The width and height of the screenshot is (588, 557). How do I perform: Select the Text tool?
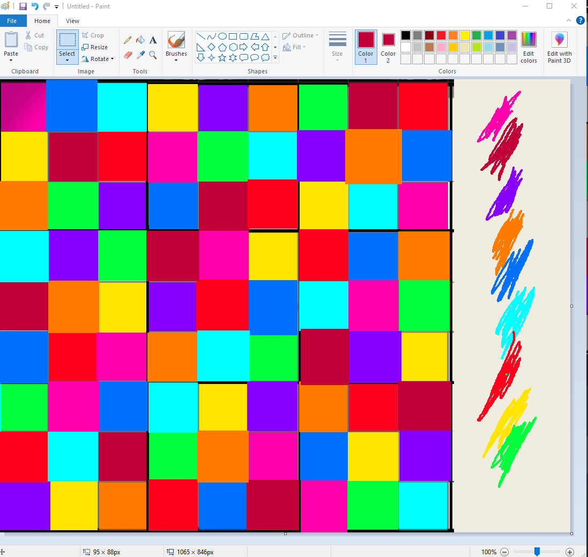pos(153,40)
